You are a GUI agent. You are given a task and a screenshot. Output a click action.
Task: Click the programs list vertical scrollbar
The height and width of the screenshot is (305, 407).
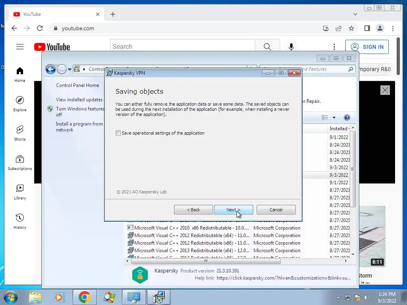pos(353,169)
